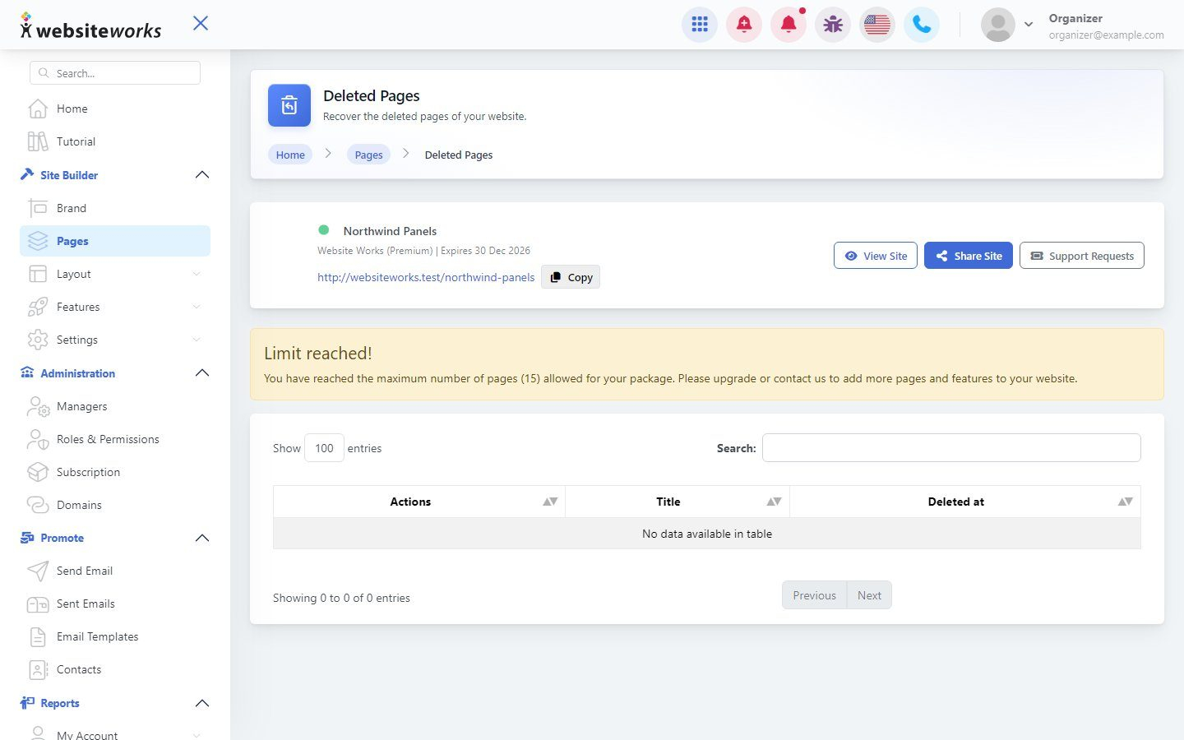Viewport: 1184px width, 740px height.
Task: Click the Home breadcrumb link
Action: [290, 155]
